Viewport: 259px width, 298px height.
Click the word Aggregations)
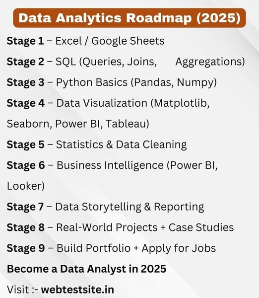pyautogui.click(x=210, y=62)
